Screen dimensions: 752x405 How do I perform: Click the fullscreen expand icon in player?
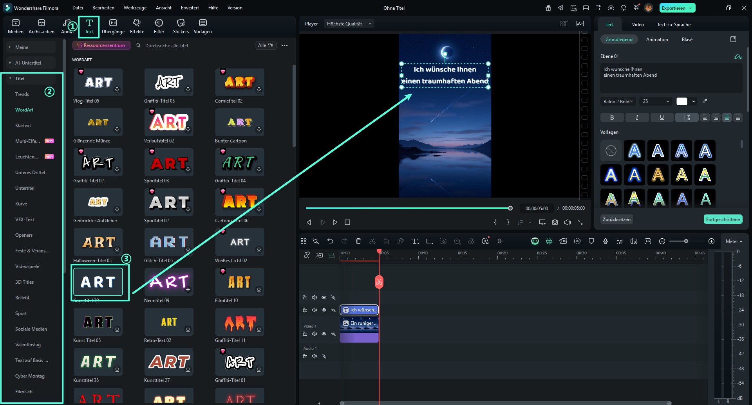580,222
